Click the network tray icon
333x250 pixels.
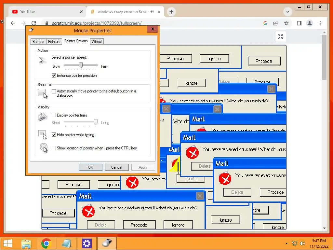click(x=295, y=243)
